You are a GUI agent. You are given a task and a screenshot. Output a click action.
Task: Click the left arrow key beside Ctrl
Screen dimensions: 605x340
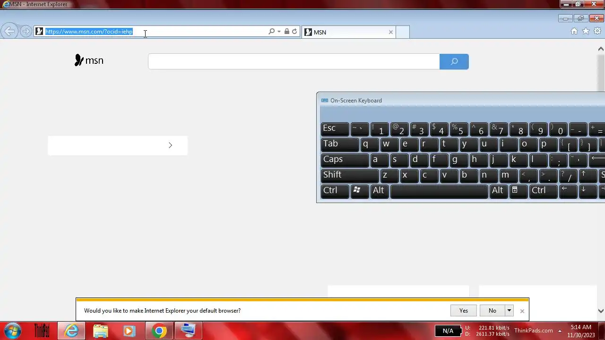coord(568,190)
